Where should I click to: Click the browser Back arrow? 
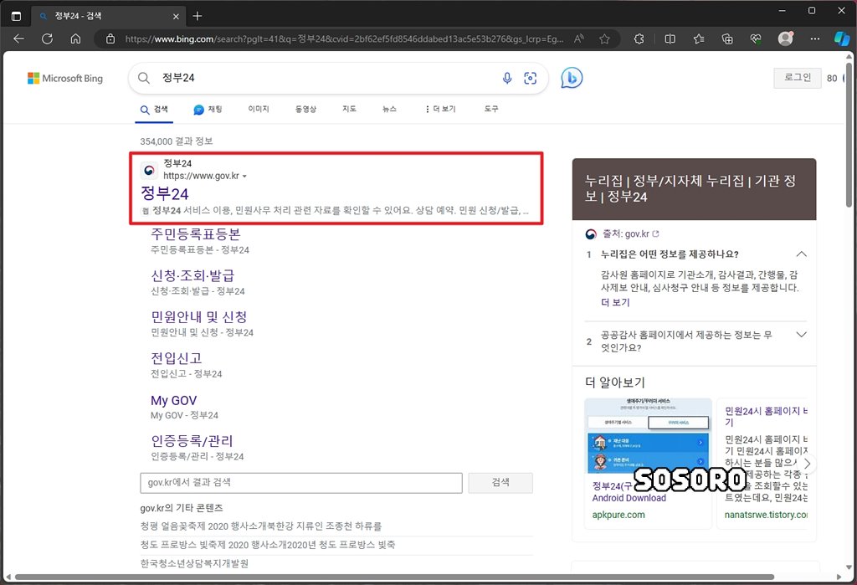[x=18, y=38]
